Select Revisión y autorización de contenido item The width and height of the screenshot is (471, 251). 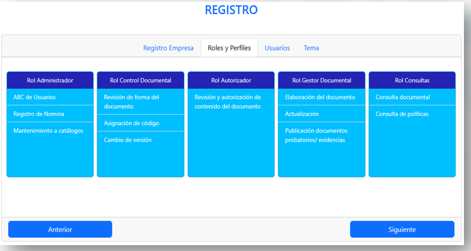pyautogui.click(x=227, y=102)
